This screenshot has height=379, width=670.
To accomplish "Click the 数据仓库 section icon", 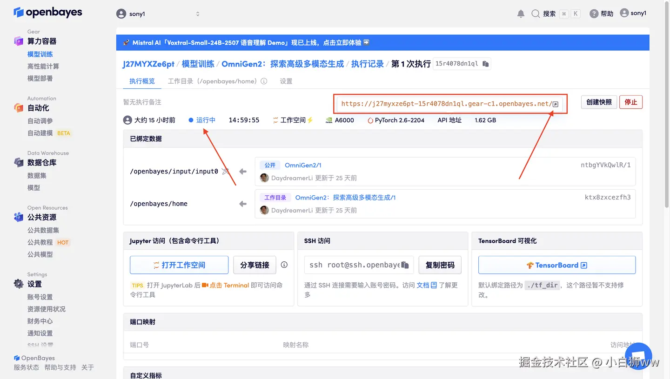I will tap(19, 163).
